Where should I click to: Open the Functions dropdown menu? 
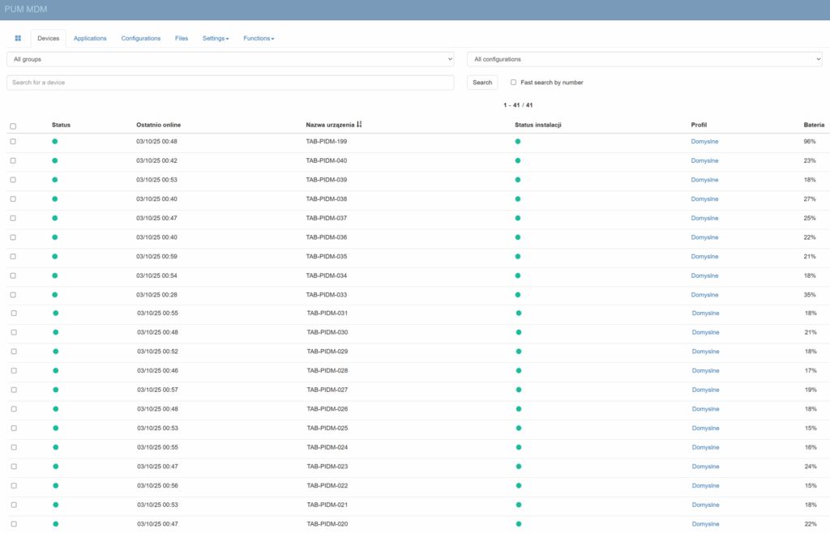point(259,38)
